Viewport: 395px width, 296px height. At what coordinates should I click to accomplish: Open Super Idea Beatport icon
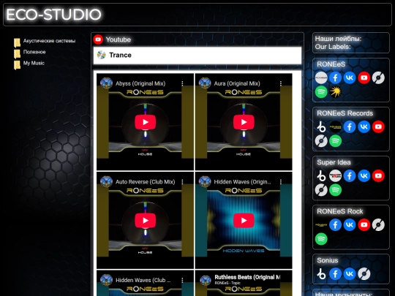click(x=321, y=176)
